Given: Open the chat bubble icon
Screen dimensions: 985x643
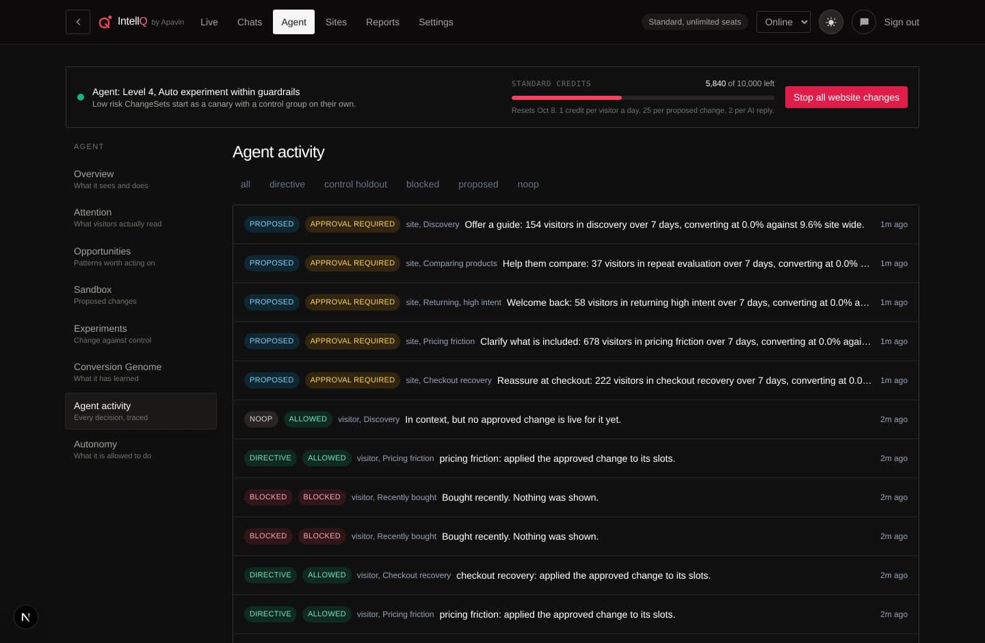Looking at the screenshot, I should tap(864, 22).
